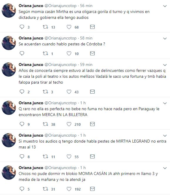Reply to the MIRTHA LEGRAND audios tweet

click(22, 156)
